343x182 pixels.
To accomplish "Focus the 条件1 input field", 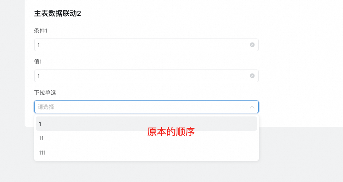I will [143, 45].
